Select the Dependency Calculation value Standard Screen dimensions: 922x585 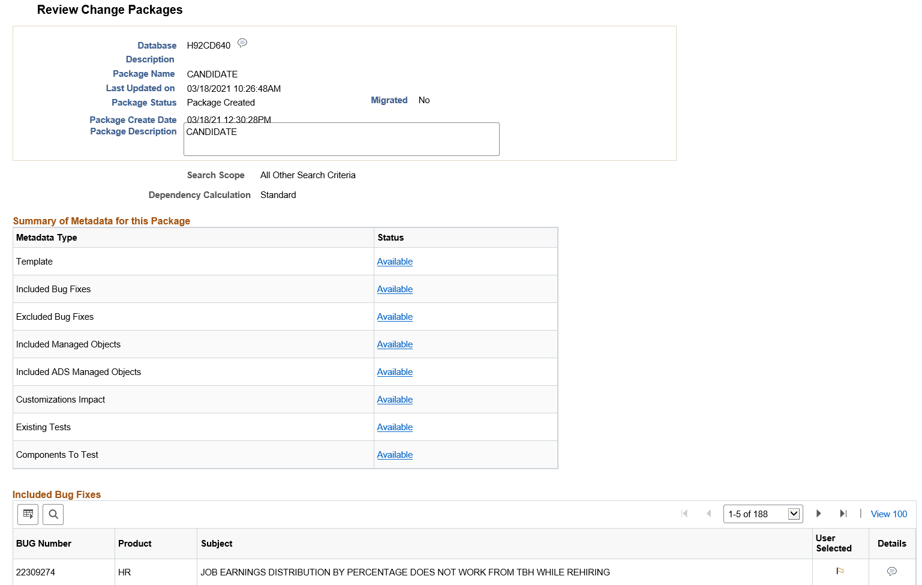[278, 195]
